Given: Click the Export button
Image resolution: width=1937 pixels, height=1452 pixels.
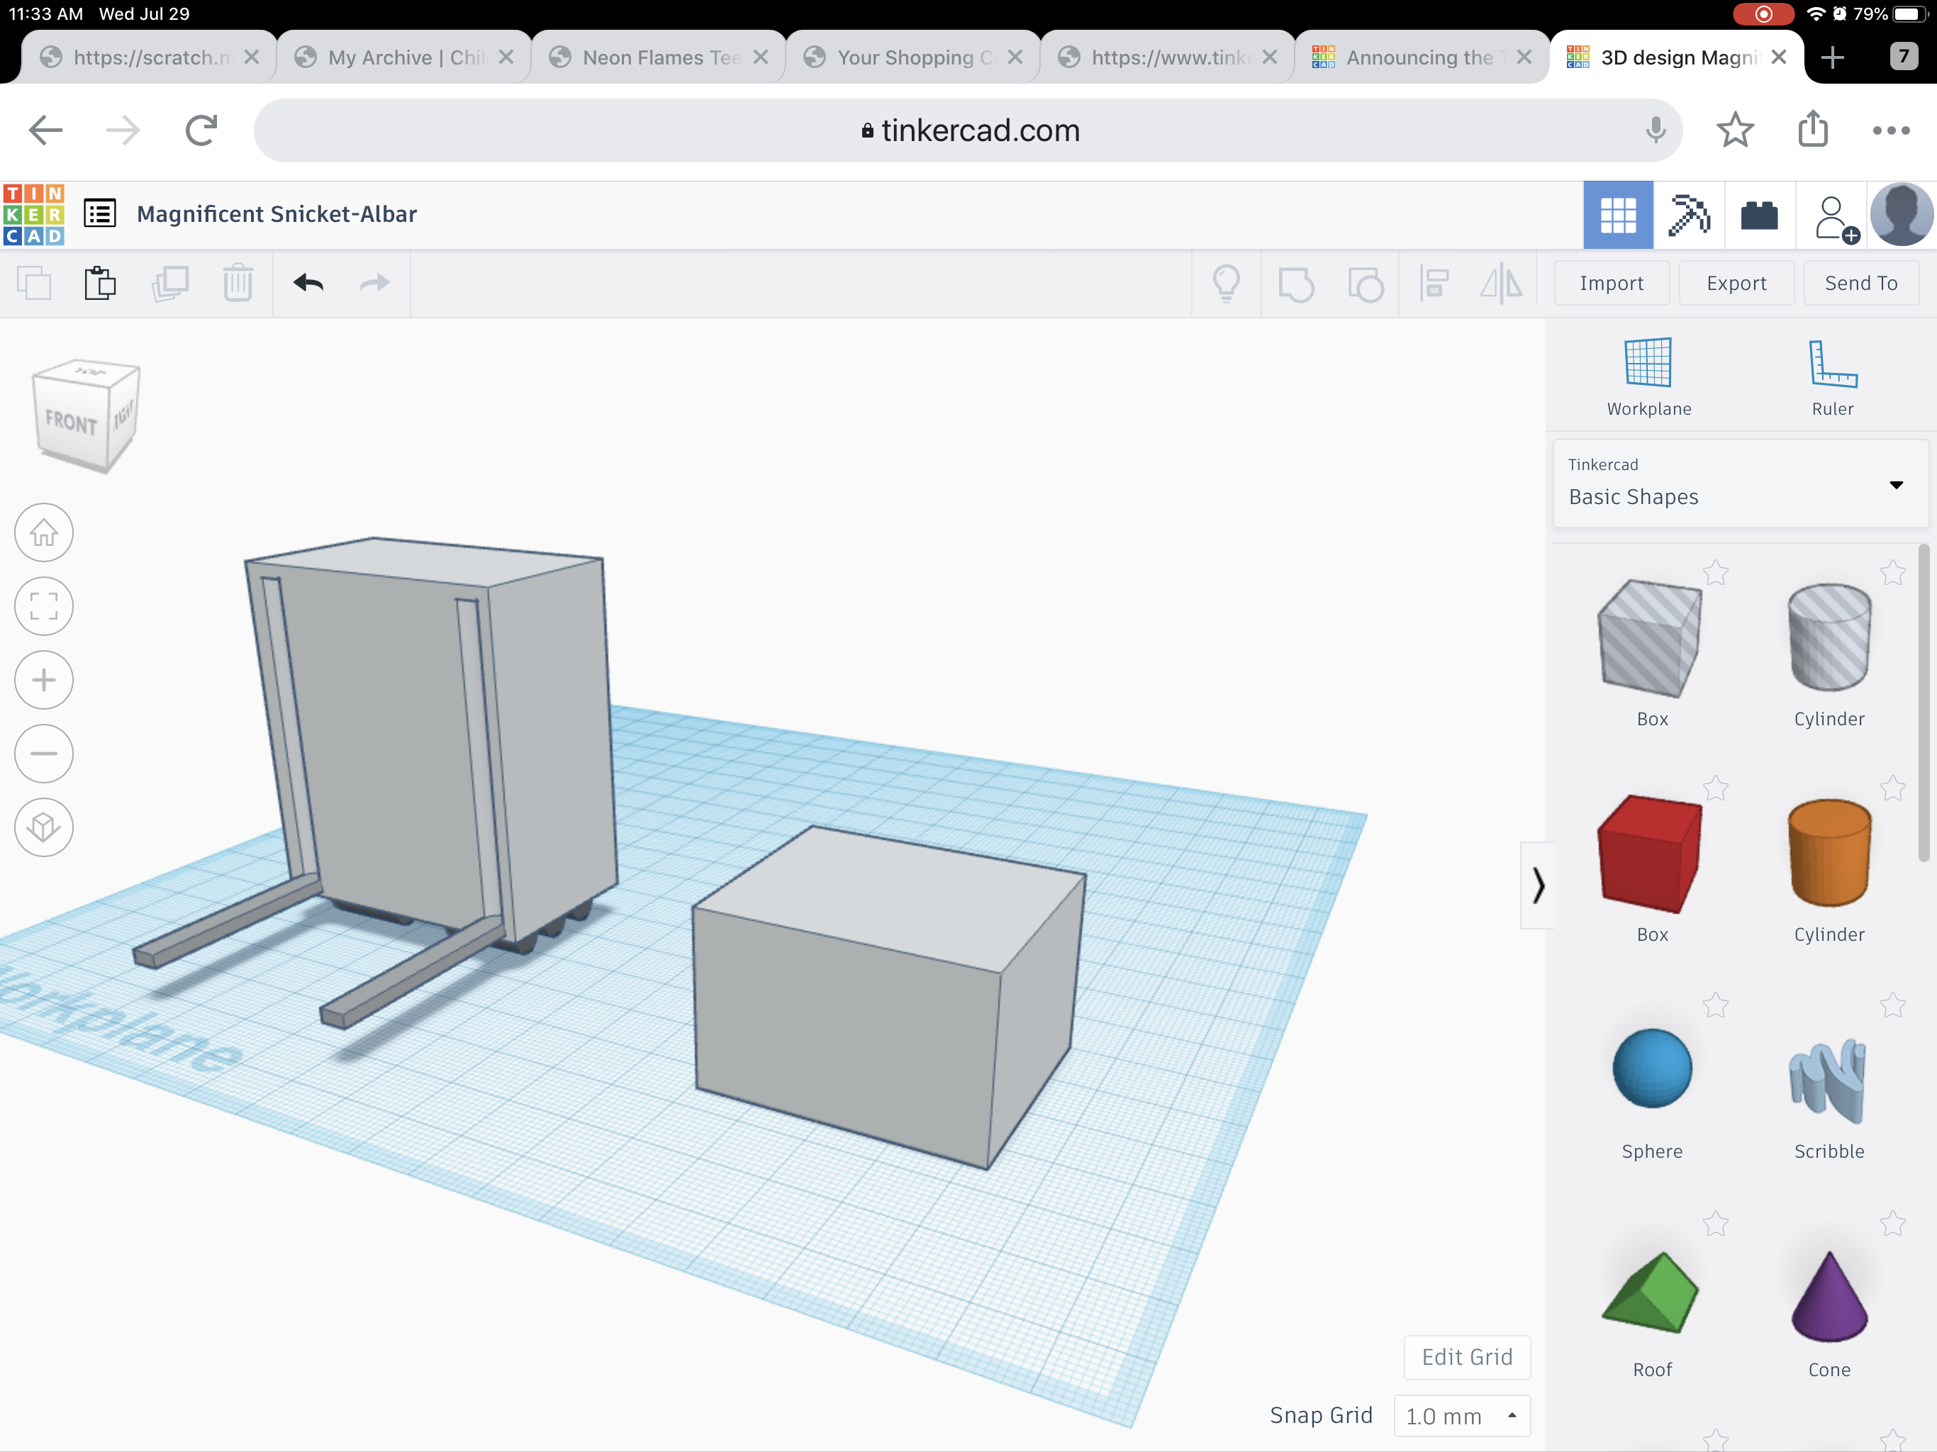Looking at the screenshot, I should (1736, 283).
